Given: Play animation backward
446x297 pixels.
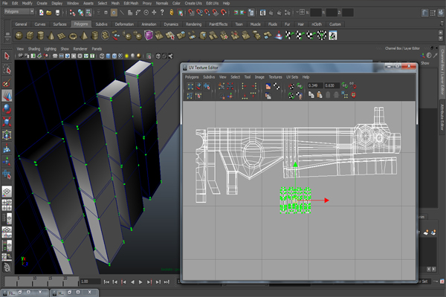Looking at the screenshot, I should coord(132,282).
